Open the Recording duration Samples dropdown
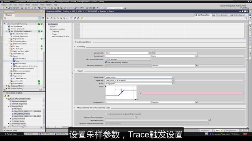Viewport: 252px width, 141px height. (x=196, y=65)
